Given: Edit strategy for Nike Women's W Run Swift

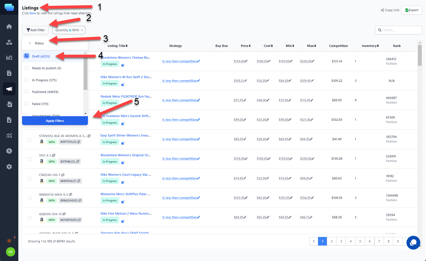Looking at the screenshot, I should 199,81.
